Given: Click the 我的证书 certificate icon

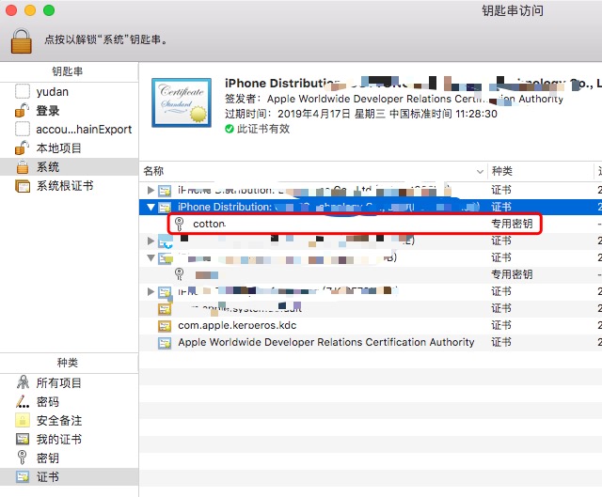Looking at the screenshot, I should (23, 439).
